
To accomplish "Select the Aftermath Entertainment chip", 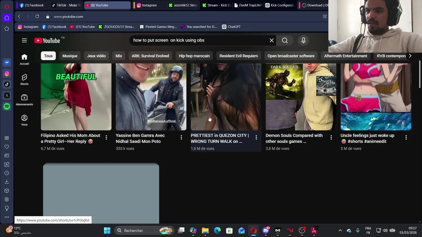I will [346, 56].
